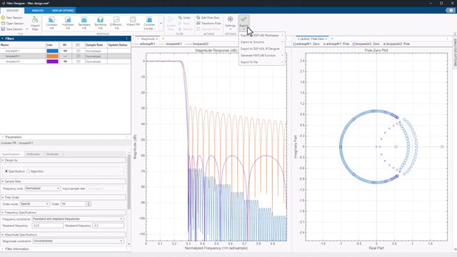Open the Settings gear icon

click(x=230, y=19)
